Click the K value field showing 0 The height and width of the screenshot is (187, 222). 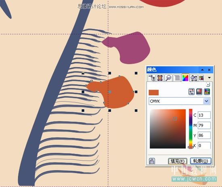click(204, 145)
